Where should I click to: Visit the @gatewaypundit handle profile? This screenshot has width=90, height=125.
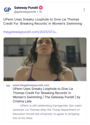click(x=25, y=12)
